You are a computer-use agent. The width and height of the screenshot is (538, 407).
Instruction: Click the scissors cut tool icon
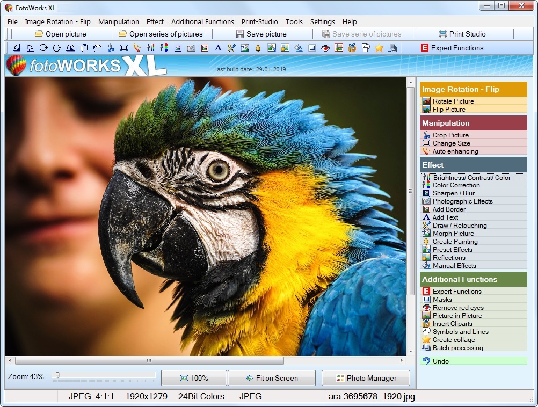111,48
